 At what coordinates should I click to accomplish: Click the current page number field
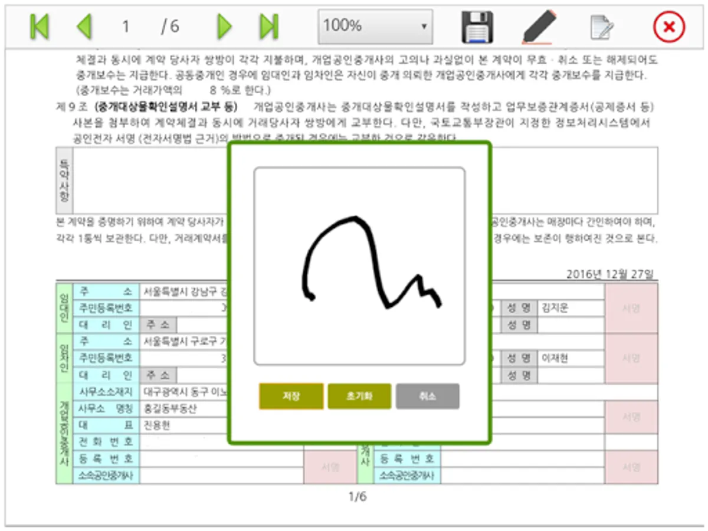pyautogui.click(x=126, y=27)
